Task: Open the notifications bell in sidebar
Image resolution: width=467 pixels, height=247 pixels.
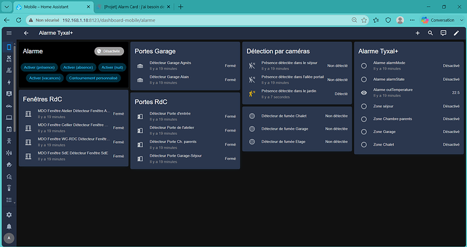Action: pos(9,227)
